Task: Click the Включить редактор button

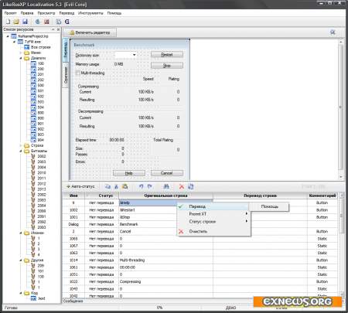Action: [x=90, y=32]
